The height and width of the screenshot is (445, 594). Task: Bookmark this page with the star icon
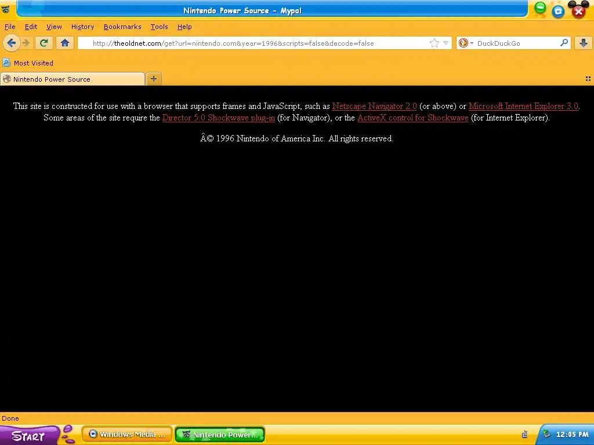coord(434,43)
